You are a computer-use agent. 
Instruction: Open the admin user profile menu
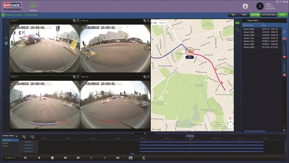pyautogui.click(x=260, y=6)
